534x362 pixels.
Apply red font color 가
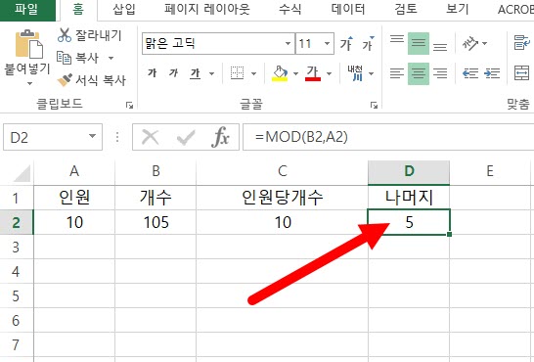coord(313,73)
